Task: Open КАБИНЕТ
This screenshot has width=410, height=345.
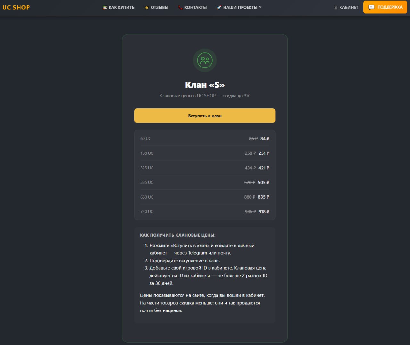Action: [x=346, y=7]
